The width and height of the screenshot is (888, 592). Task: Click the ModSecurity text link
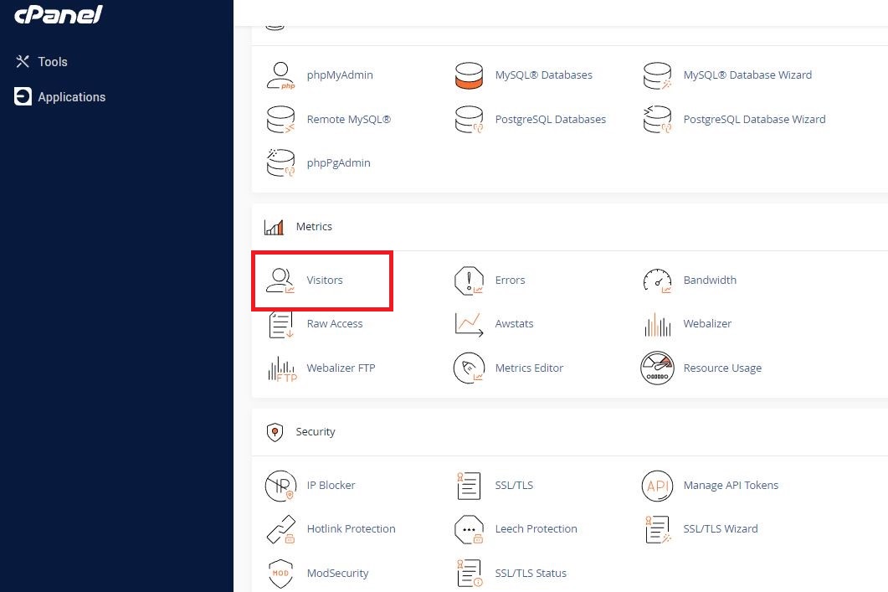tap(337, 574)
